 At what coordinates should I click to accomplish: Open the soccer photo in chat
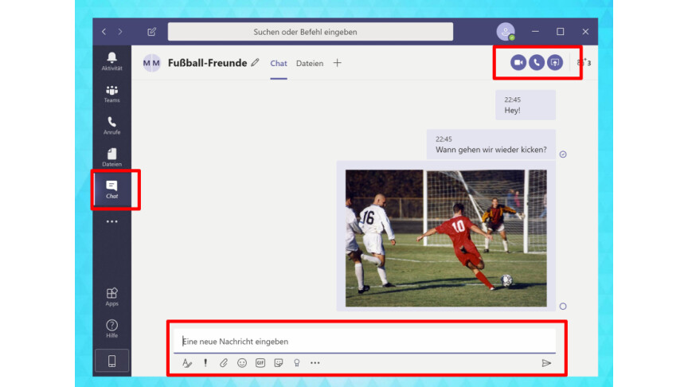click(x=446, y=238)
